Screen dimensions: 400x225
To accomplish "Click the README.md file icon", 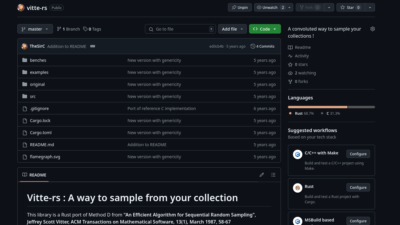I will tap(25, 145).
